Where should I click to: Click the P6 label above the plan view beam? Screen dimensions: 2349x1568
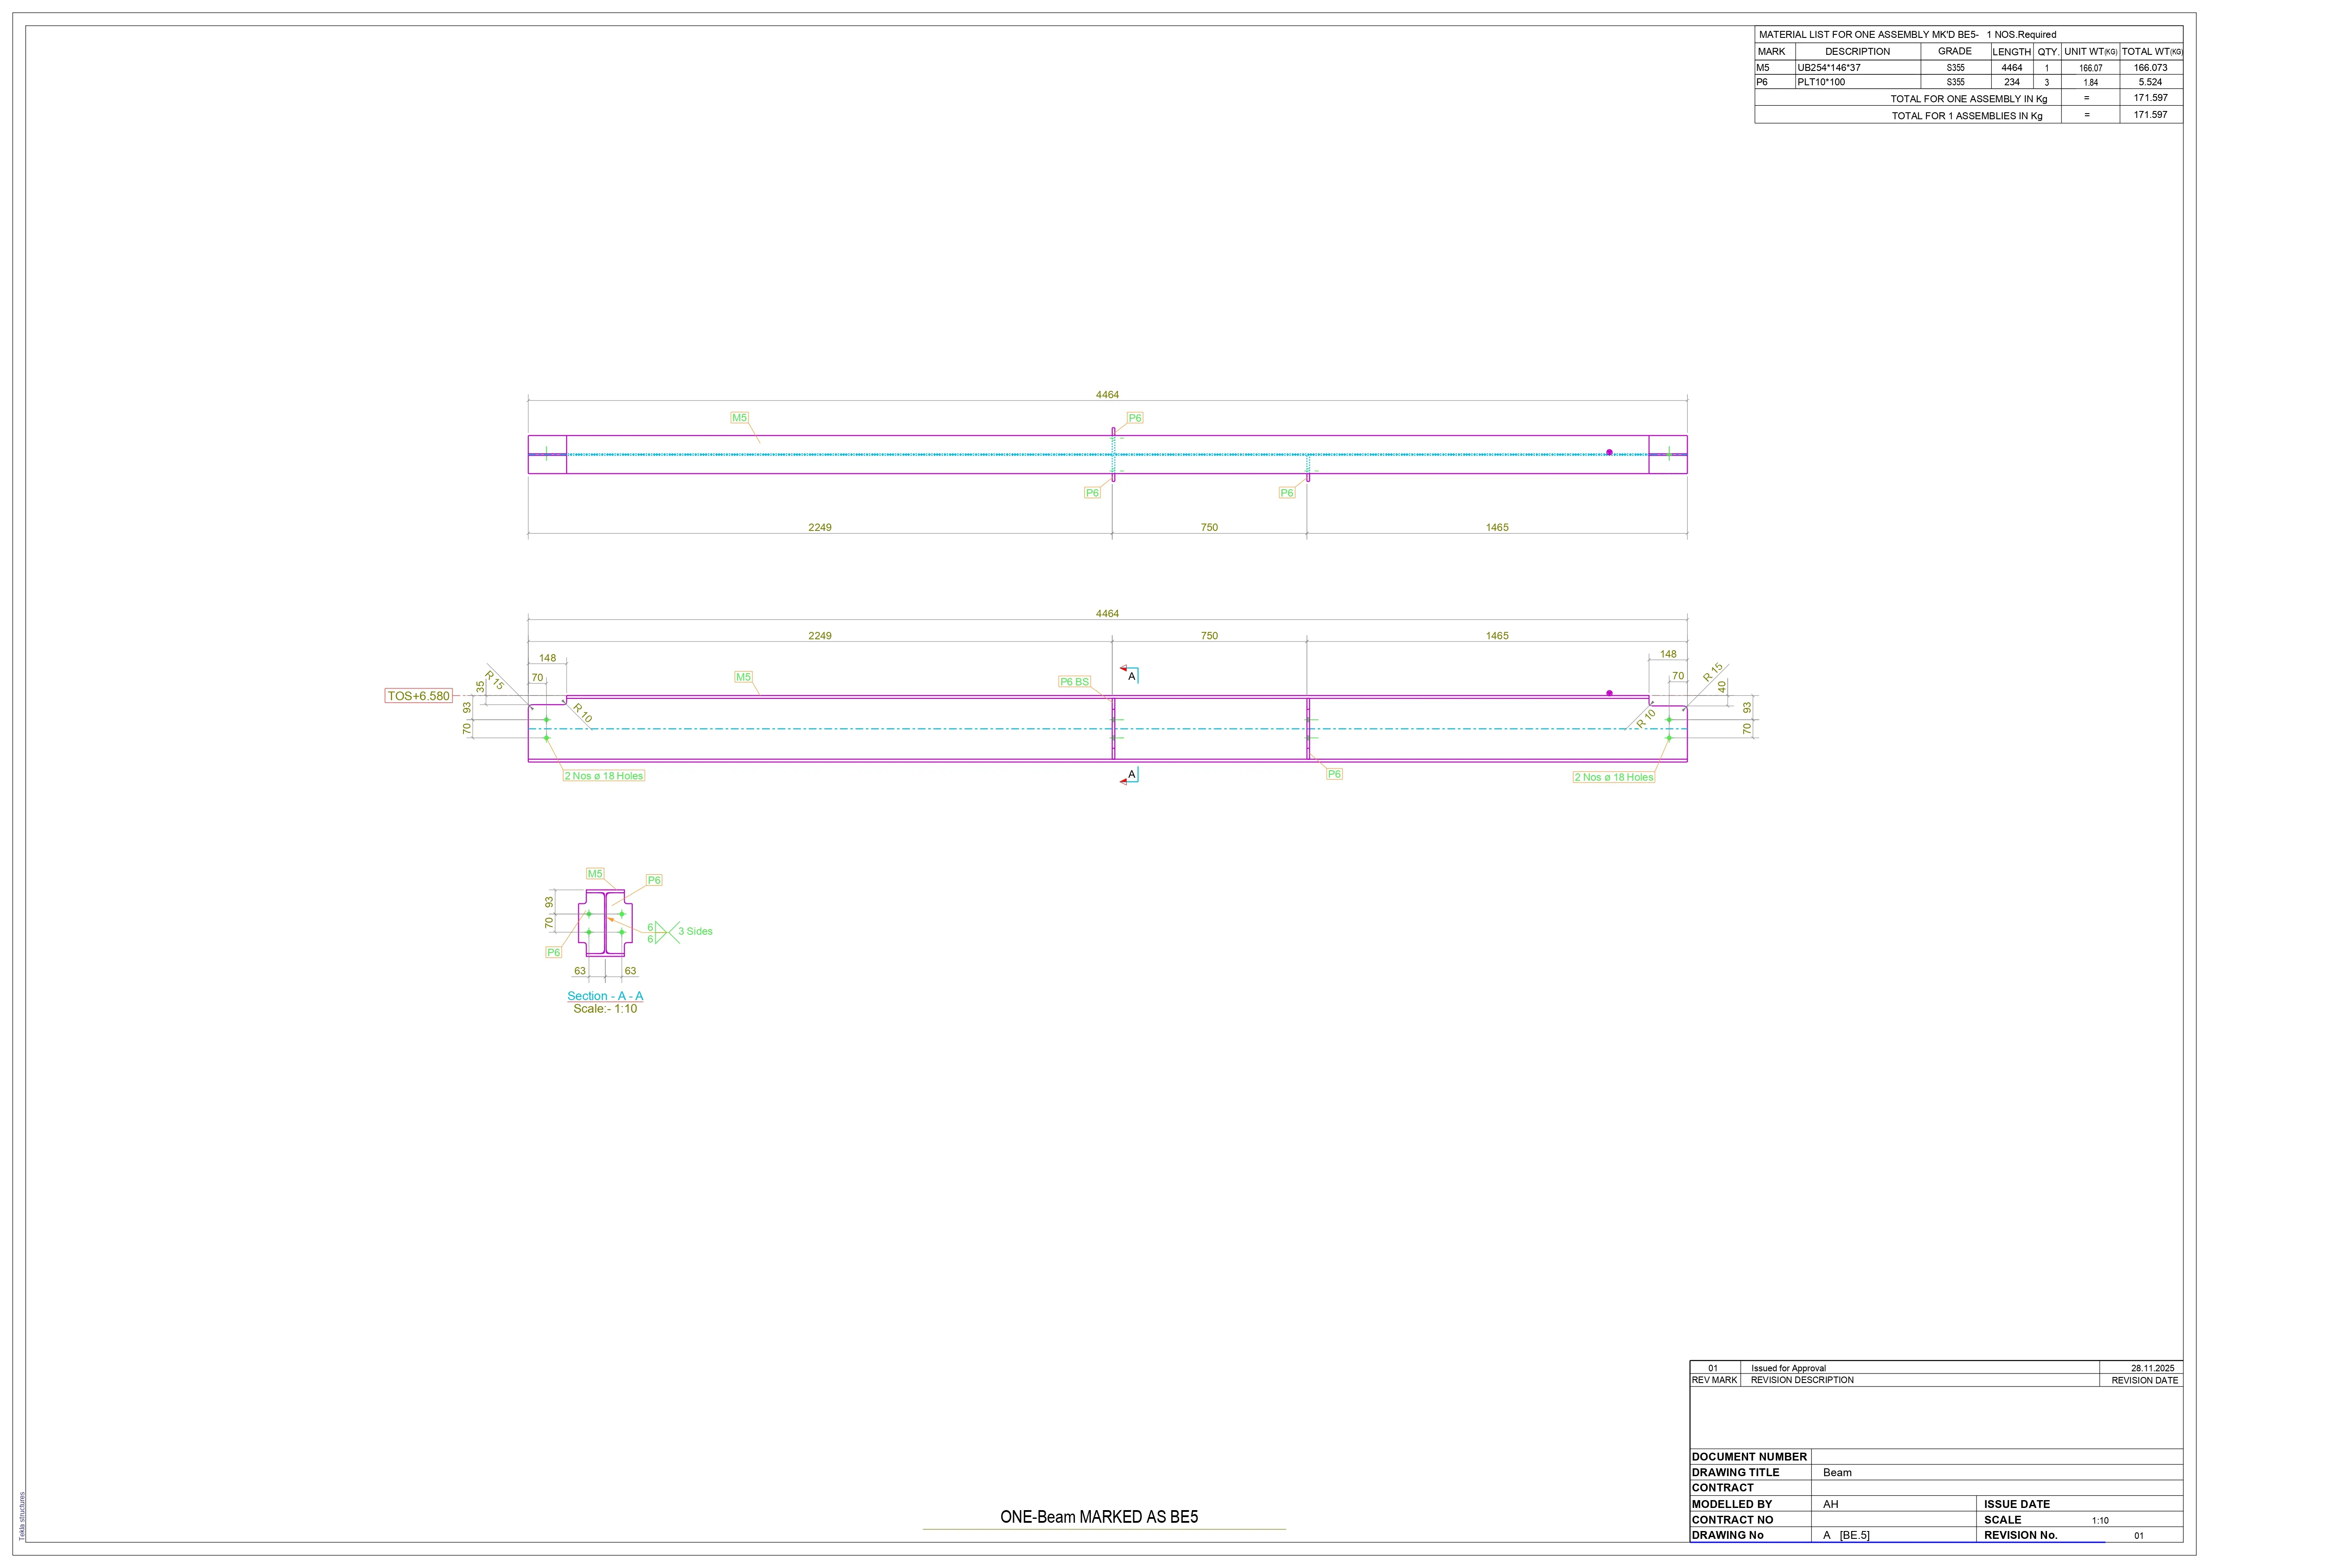pos(1134,418)
